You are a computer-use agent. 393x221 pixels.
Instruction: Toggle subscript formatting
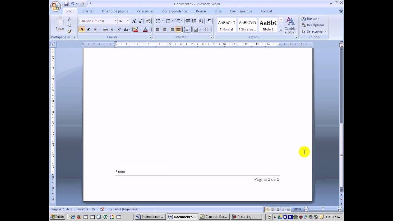(112, 29)
